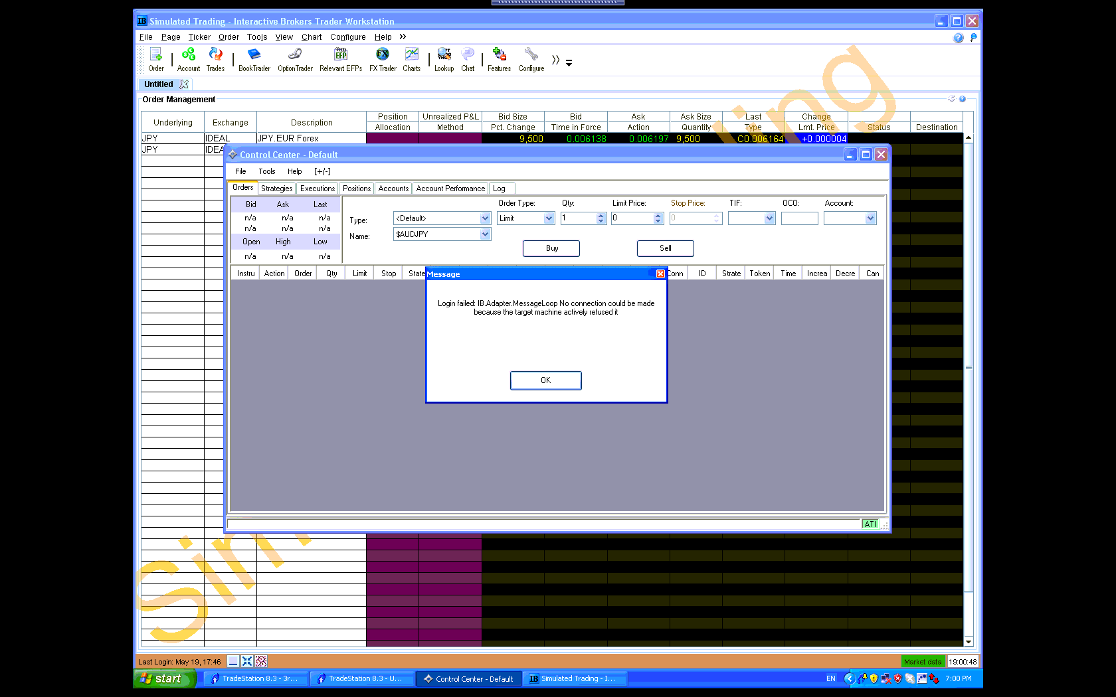Switch to TradeStation 8.3 - U… taskbar button
The image size is (1116, 697).
tap(363, 678)
